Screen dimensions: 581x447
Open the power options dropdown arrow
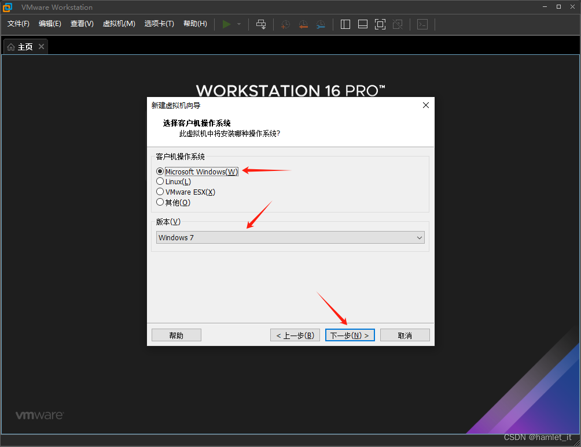click(x=239, y=24)
